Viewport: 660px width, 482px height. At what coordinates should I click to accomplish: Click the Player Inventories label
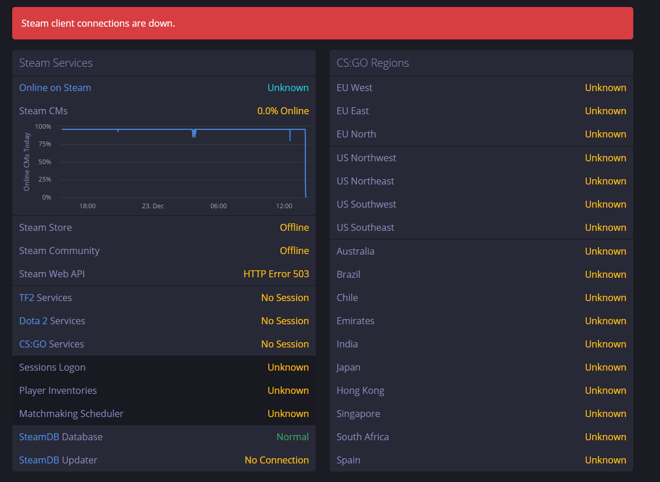click(x=57, y=390)
